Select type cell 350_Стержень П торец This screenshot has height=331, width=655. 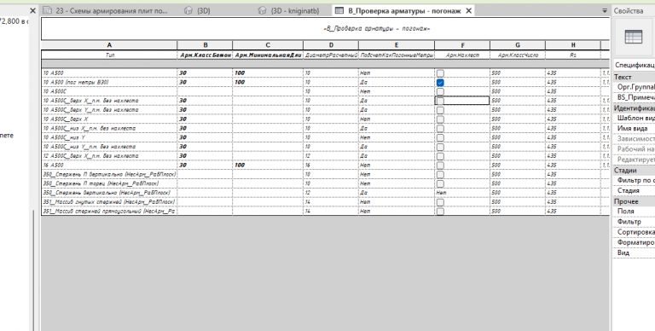(109, 183)
